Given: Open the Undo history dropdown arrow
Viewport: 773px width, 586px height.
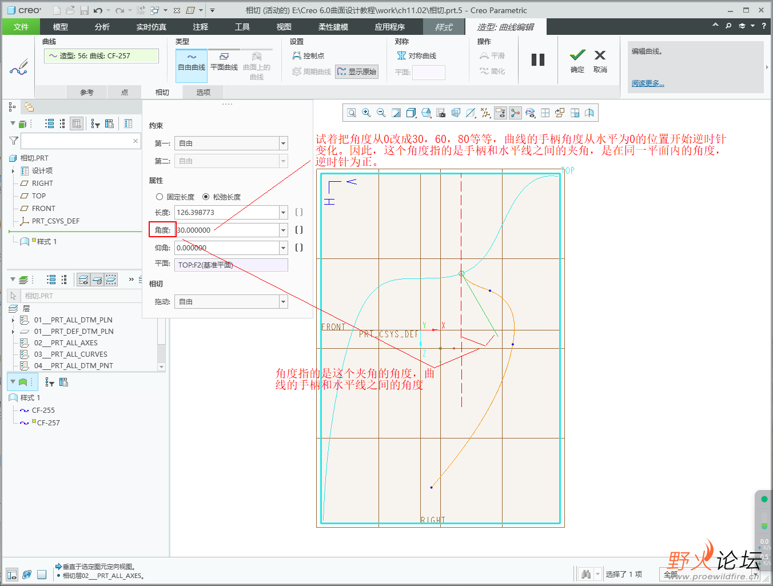Looking at the screenshot, I should [108, 10].
